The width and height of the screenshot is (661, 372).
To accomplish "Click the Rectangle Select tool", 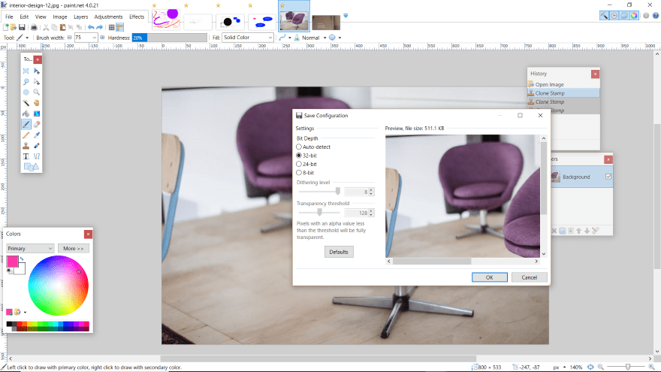I will 26,71.
